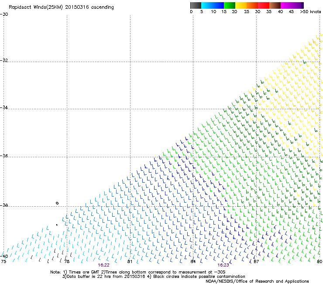Image resolution: width=323 pixels, height=284 pixels.
Task: Click the '30' label under the color legend
Action: (258, 12)
